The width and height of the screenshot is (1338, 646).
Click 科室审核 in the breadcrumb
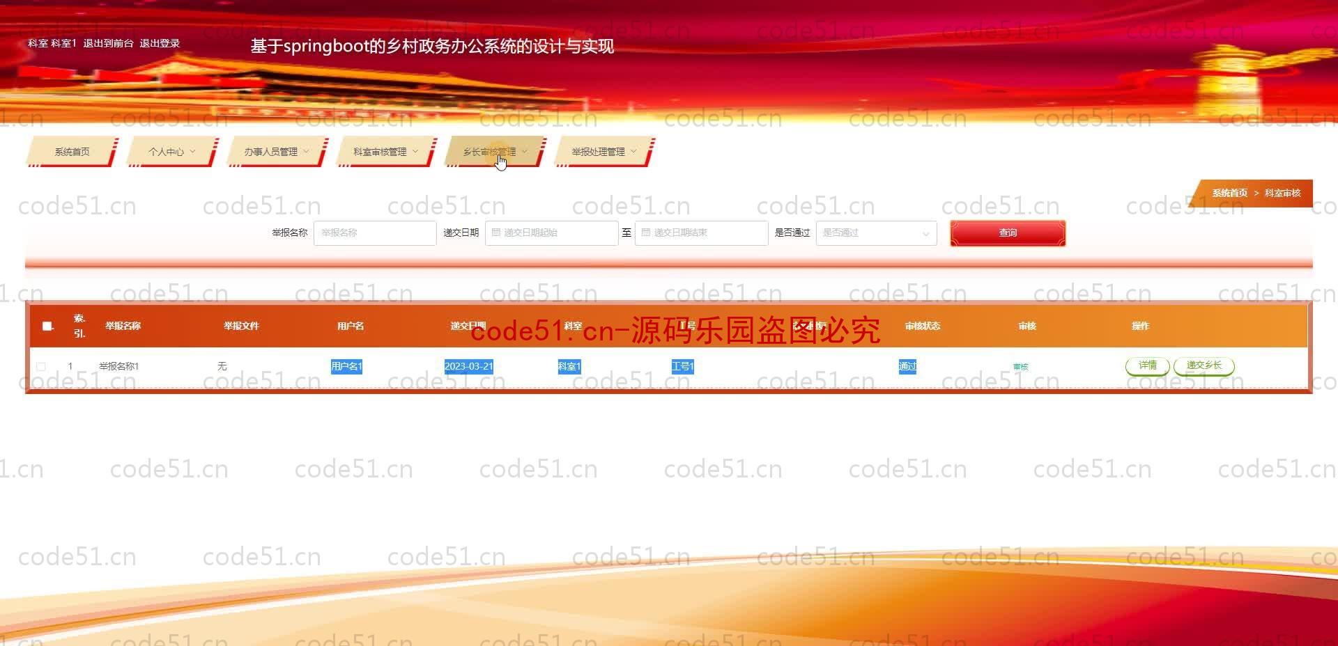pyautogui.click(x=1282, y=193)
